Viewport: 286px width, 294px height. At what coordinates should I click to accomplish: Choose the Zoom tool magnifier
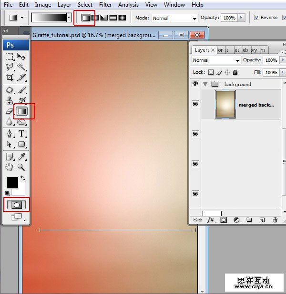pos(21,167)
